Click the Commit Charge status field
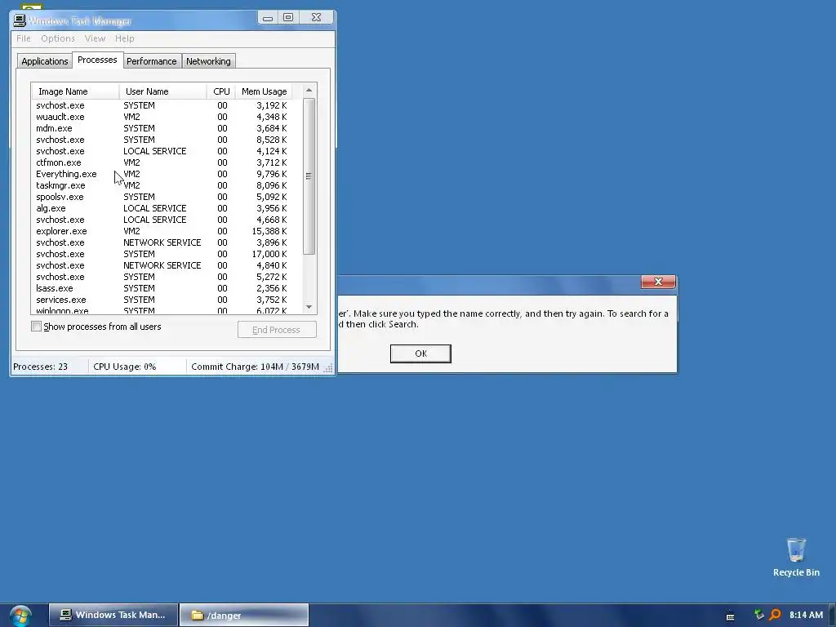Viewport: 836px width, 627px height. [x=255, y=367]
